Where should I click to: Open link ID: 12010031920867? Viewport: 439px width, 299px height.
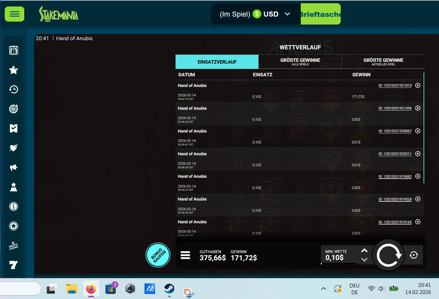tap(395, 131)
